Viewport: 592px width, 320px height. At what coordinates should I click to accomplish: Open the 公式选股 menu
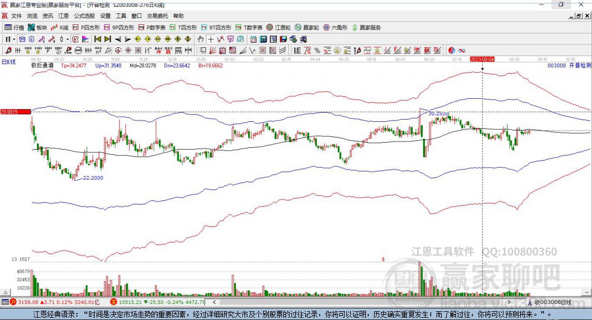84,16
